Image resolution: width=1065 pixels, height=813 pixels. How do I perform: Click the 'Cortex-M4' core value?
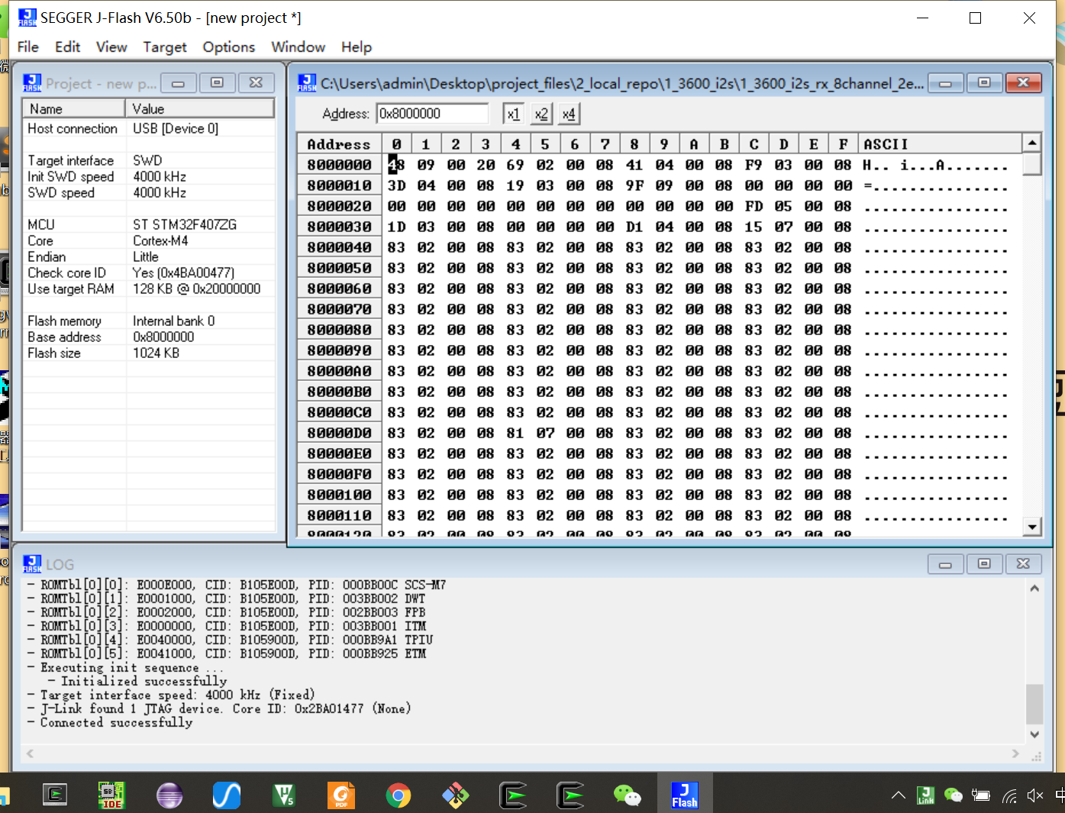pyautogui.click(x=160, y=240)
